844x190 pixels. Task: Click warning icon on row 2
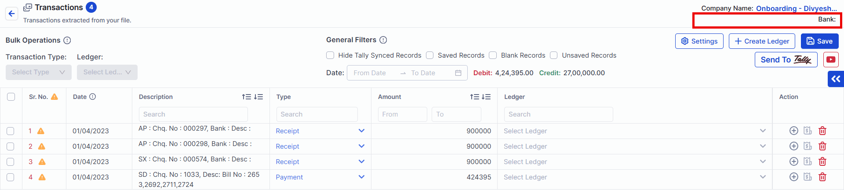(x=42, y=146)
